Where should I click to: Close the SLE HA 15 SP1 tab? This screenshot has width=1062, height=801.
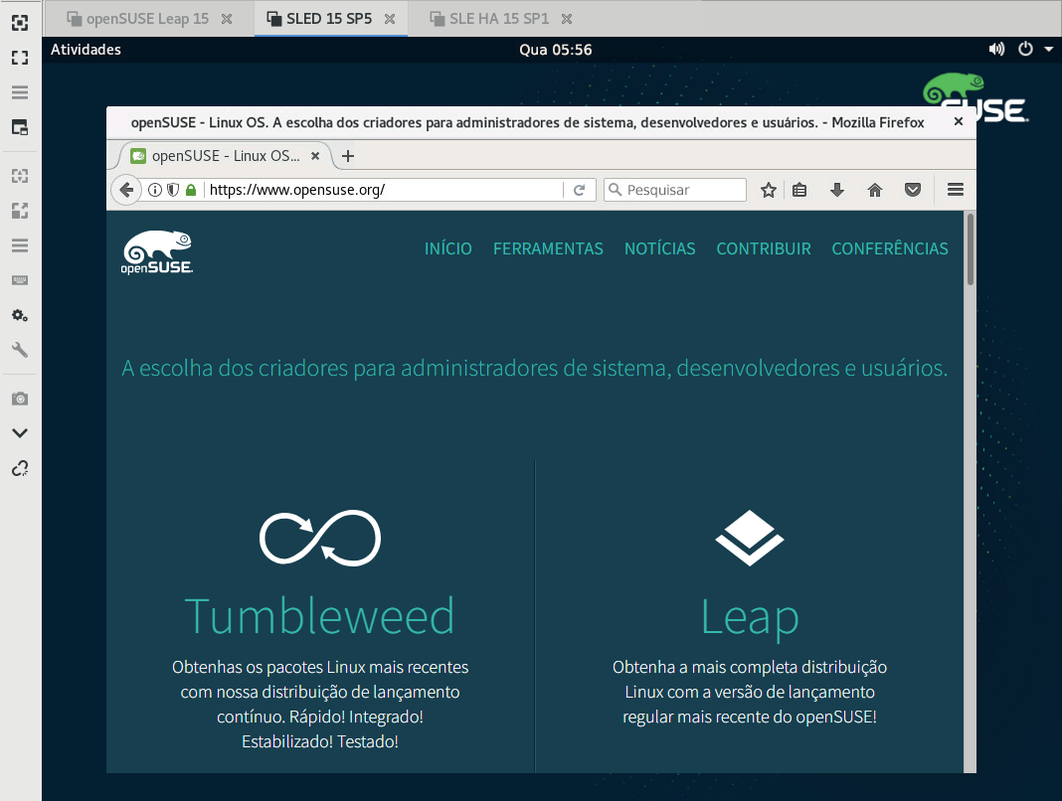(x=567, y=19)
